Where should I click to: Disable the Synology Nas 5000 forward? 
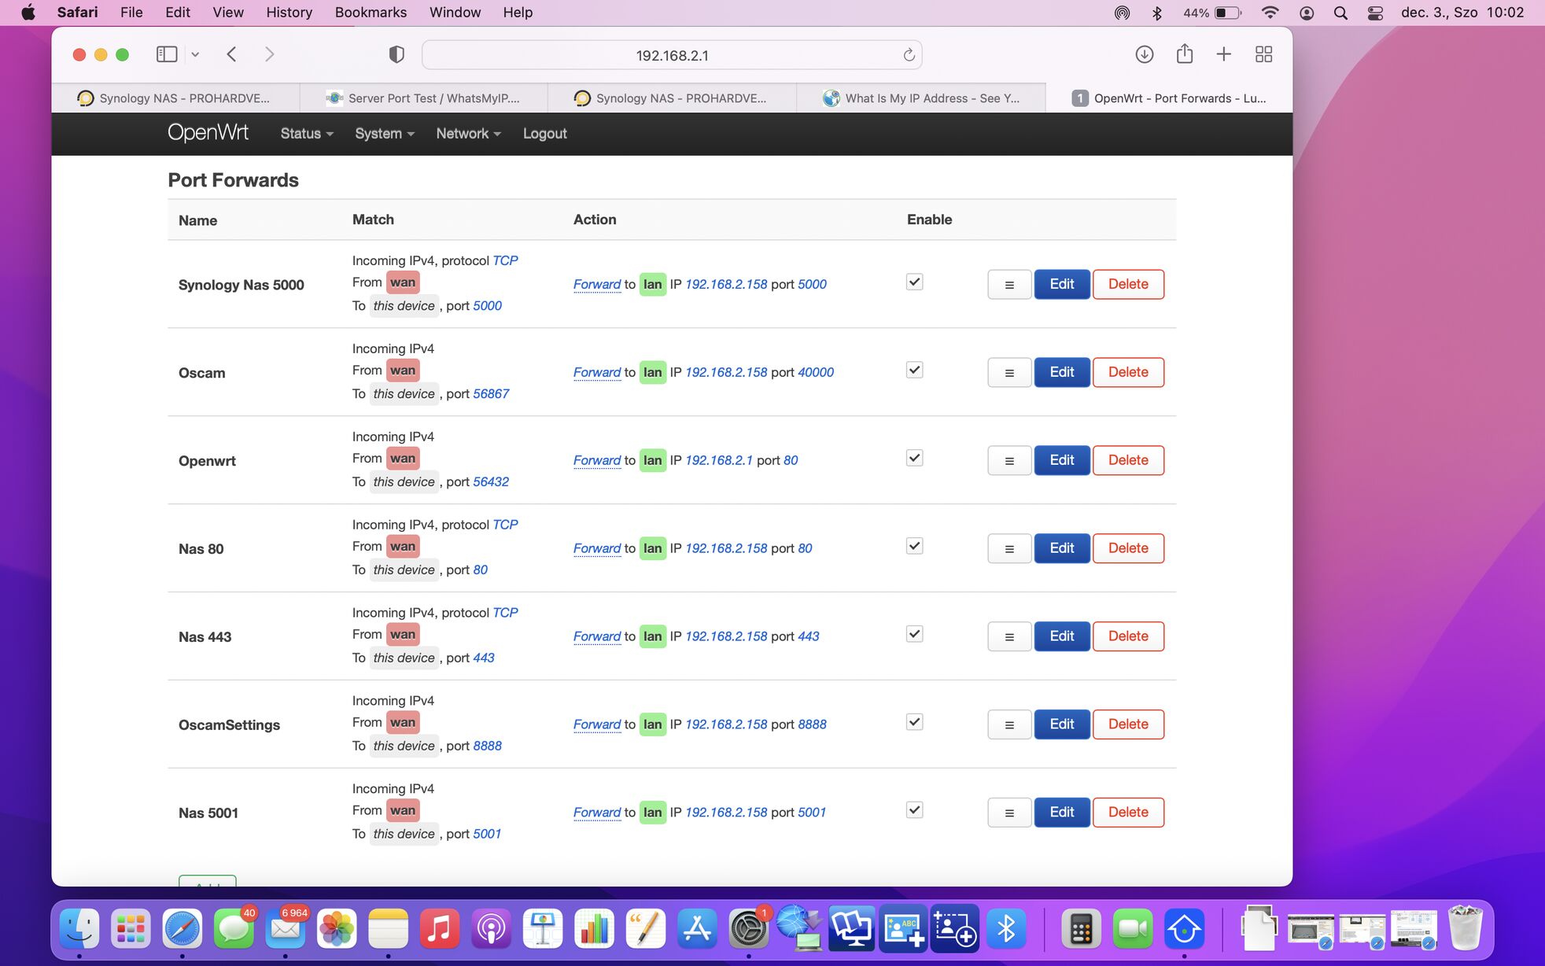(x=914, y=282)
